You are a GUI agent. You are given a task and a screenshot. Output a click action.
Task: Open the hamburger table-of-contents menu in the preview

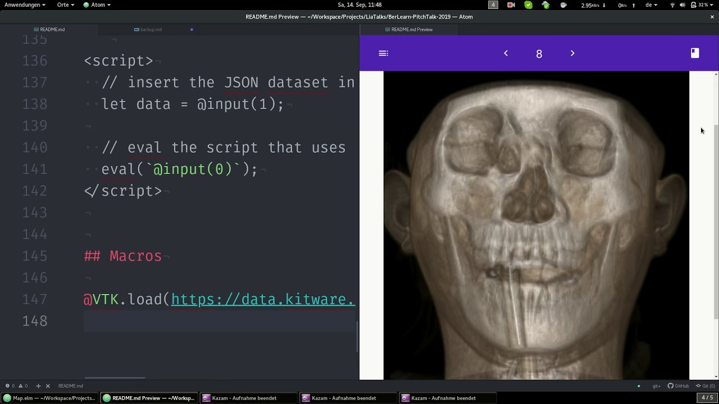384,53
